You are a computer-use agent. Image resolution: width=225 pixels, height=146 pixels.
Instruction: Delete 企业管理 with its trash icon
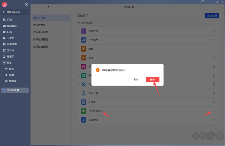click(x=214, y=120)
